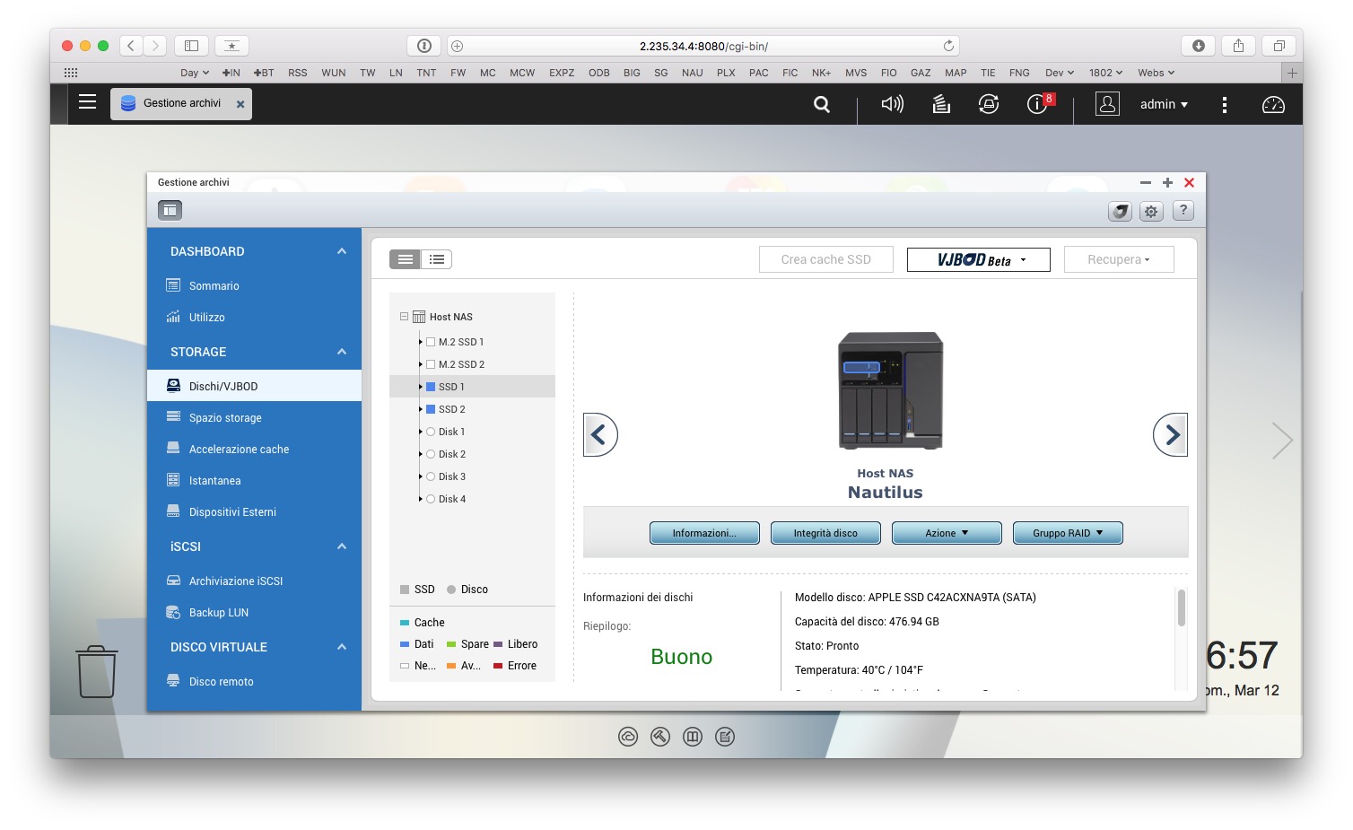The height and width of the screenshot is (830, 1353).
Task: Click the Safari address bar
Action: pos(703,46)
